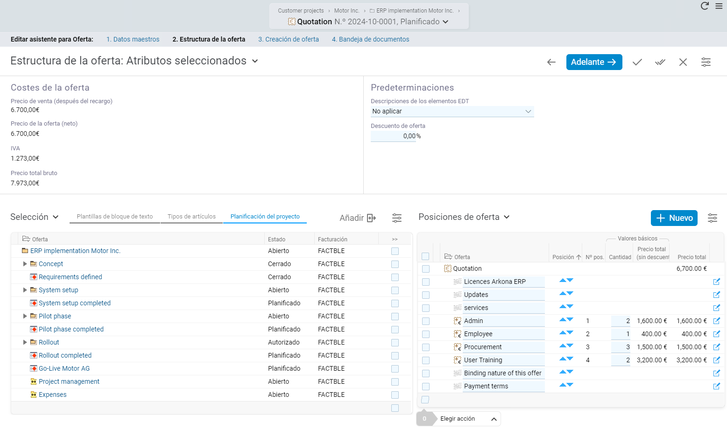This screenshot has width=727, height=430.
Task: Move User Training position with up/down arrows
Action: 566,359
